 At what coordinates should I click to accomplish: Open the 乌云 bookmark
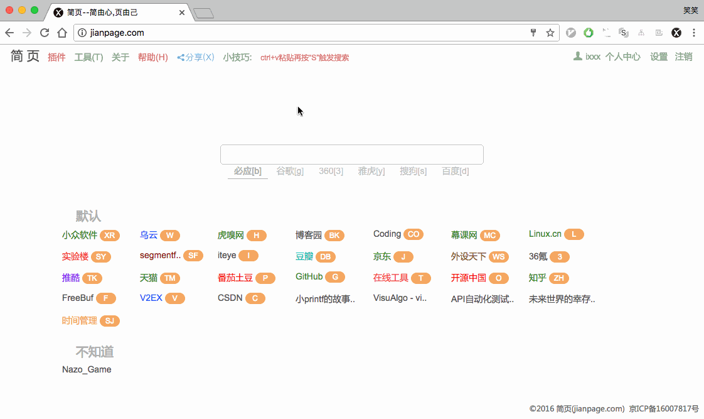pos(149,235)
